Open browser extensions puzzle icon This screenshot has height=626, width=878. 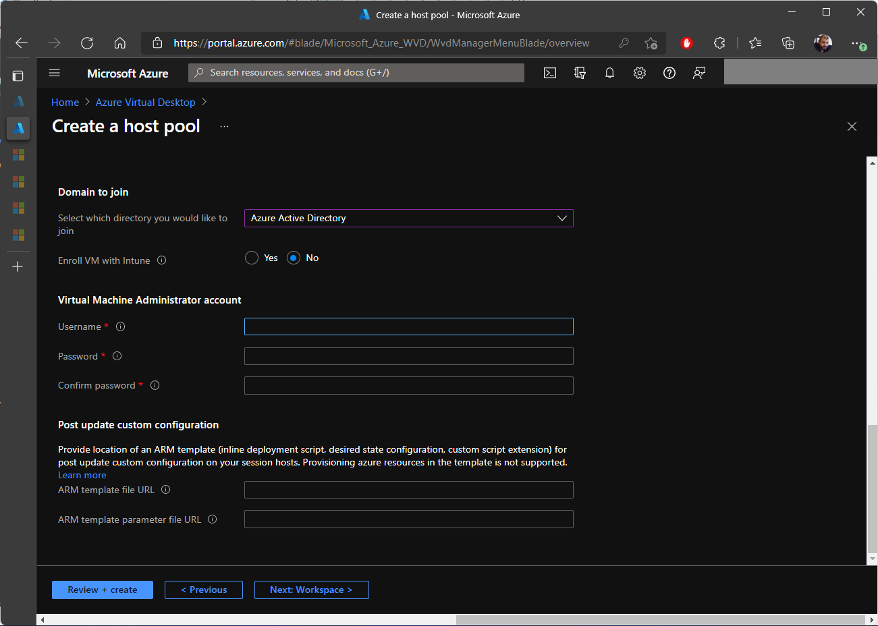[719, 43]
